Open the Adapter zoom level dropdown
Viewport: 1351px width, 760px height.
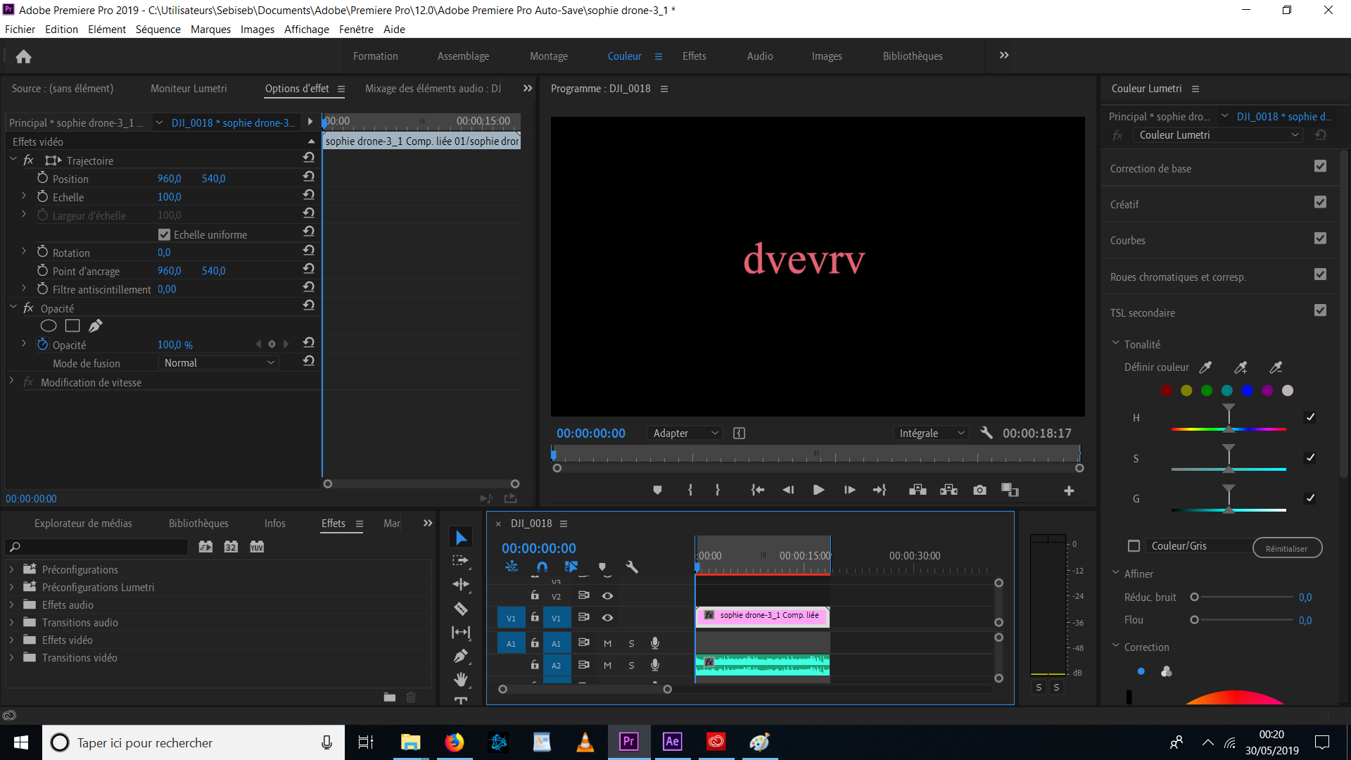coord(685,433)
